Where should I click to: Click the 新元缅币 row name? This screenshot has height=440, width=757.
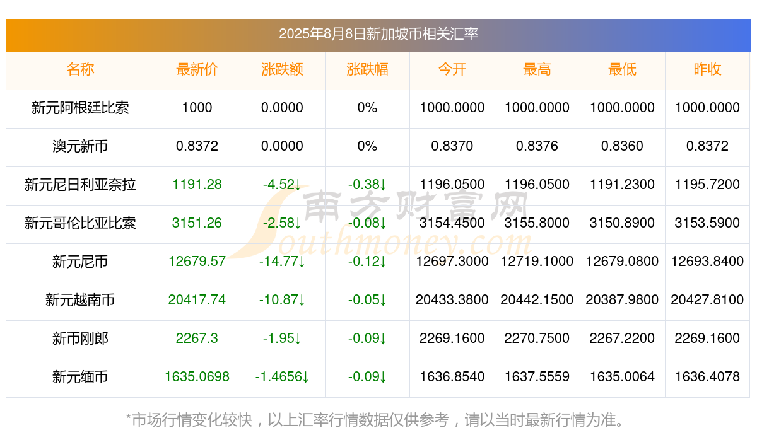(x=80, y=377)
